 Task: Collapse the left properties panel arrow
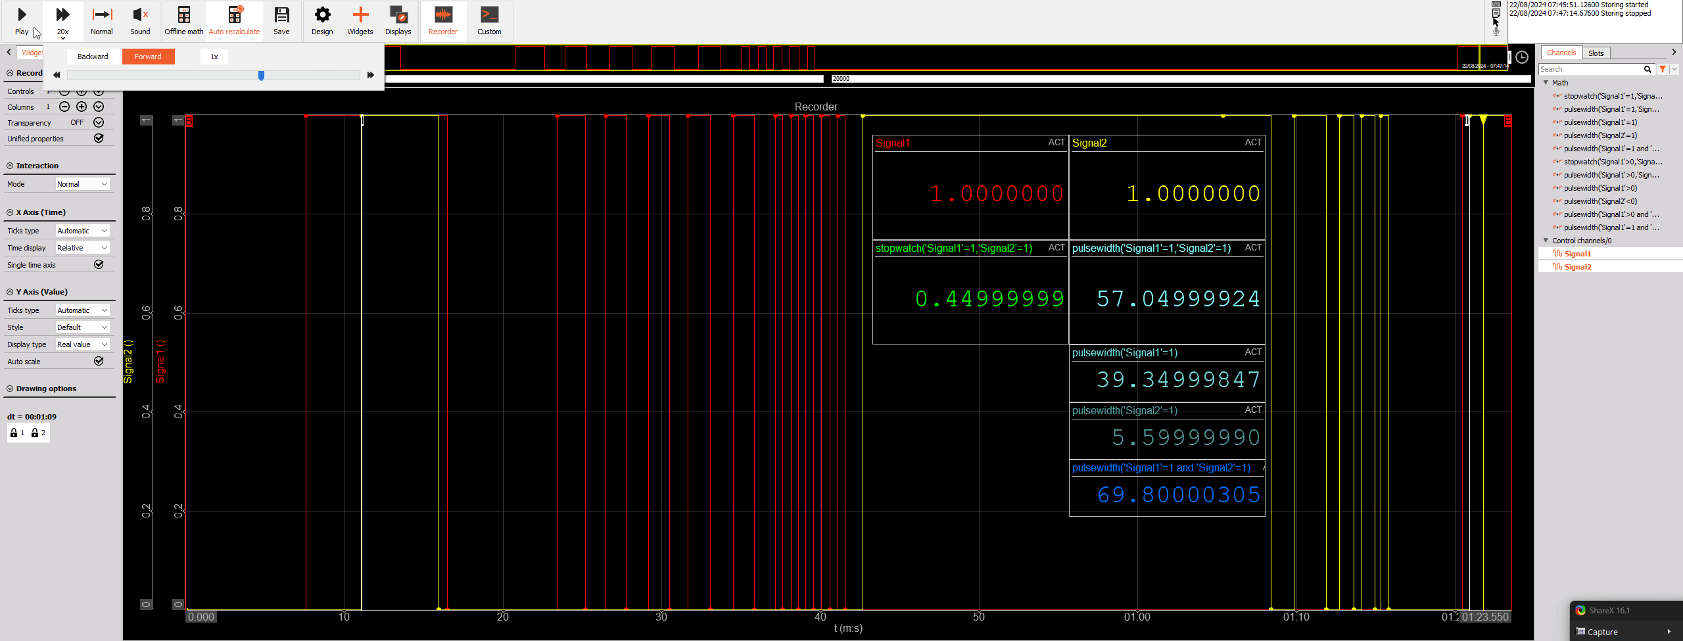click(9, 52)
